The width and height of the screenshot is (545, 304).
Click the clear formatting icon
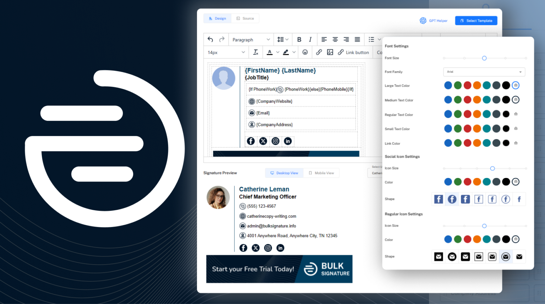255,52
